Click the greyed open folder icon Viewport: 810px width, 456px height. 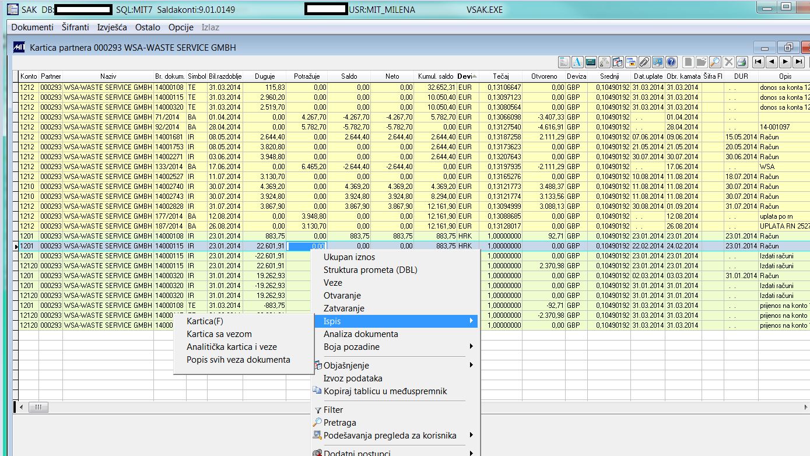click(x=702, y=62)
